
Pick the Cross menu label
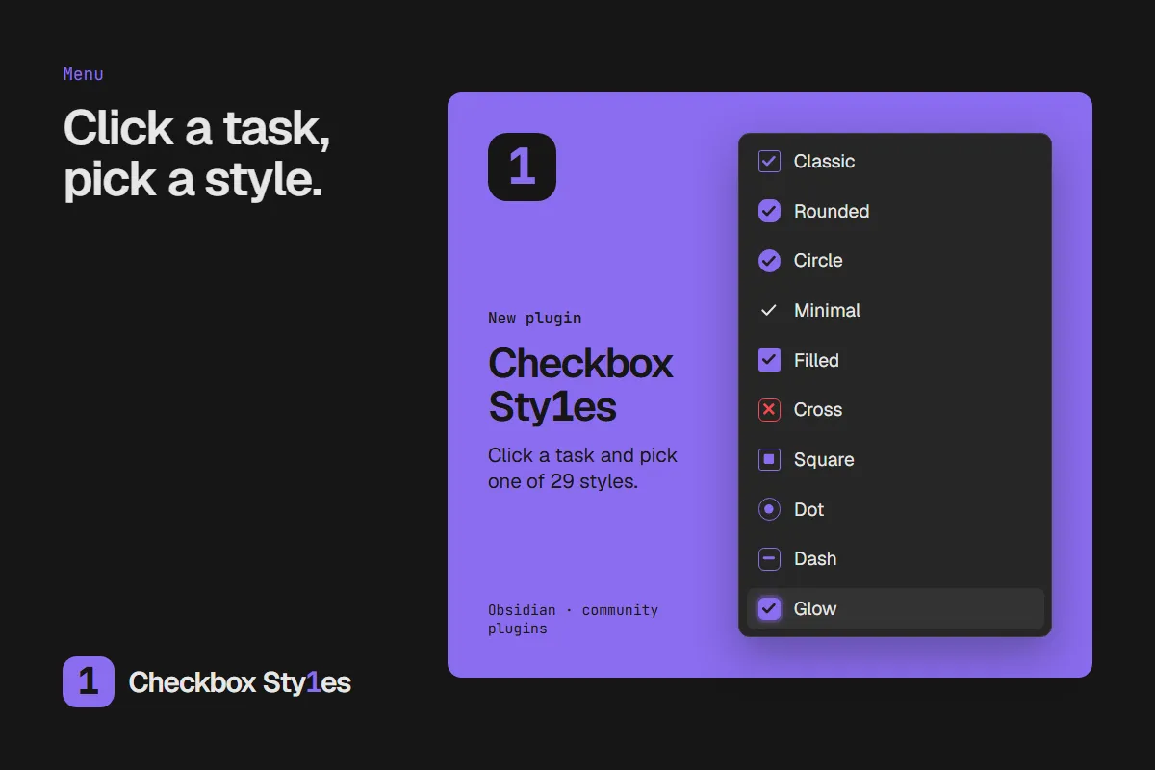818,410
